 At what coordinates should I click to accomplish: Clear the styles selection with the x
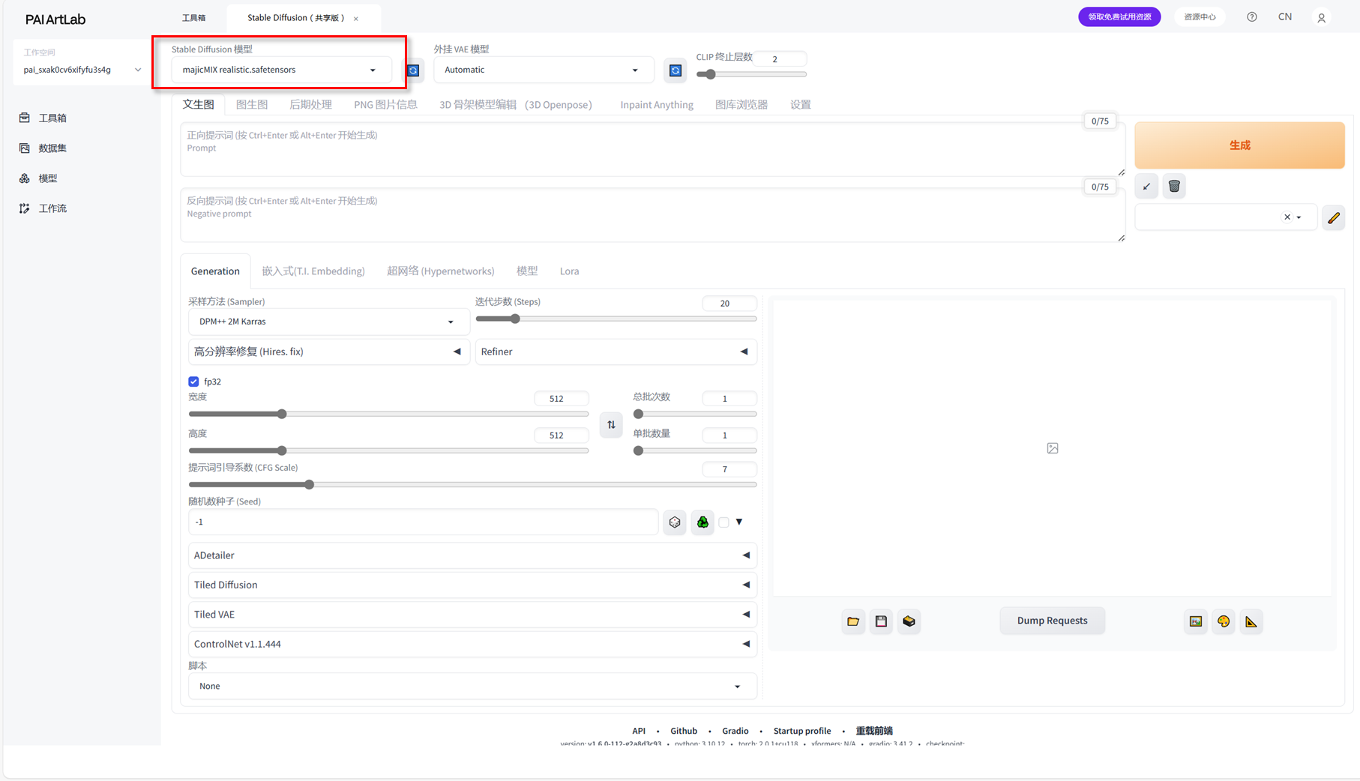1287,217
